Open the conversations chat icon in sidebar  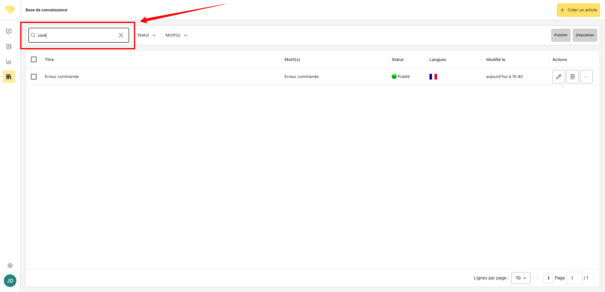tap(9, 31)
